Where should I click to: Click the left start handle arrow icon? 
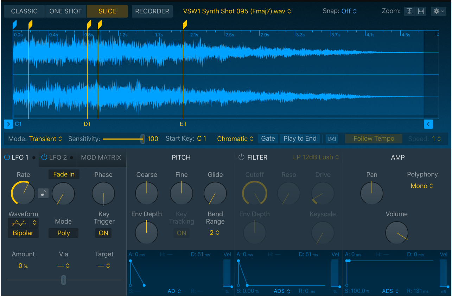(8, 124)
